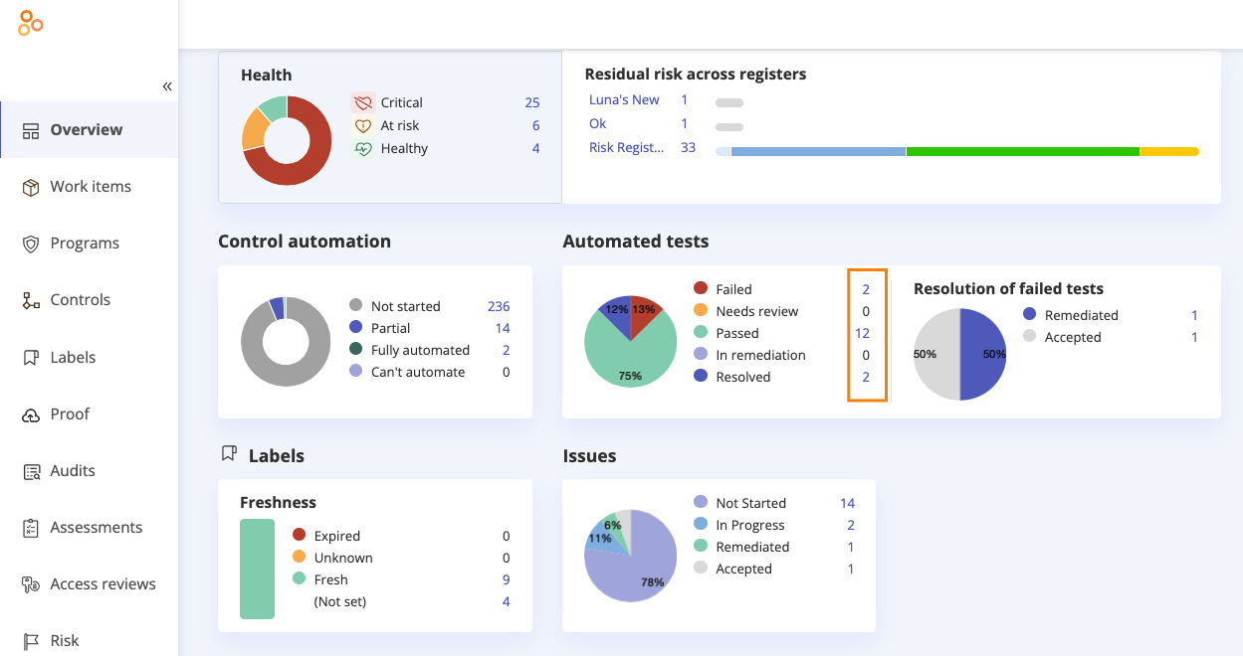Collapse the sidebar with double chevron

[167, 86]
